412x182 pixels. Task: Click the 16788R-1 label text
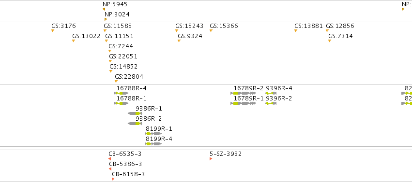(x=132, y=98)
